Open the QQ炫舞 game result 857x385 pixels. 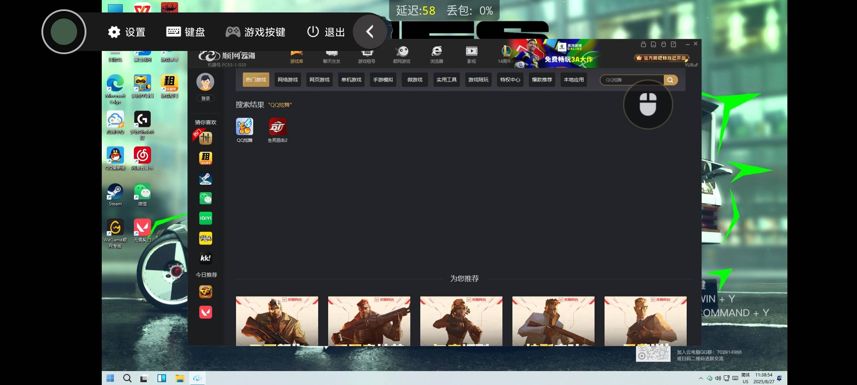(245, 130)
